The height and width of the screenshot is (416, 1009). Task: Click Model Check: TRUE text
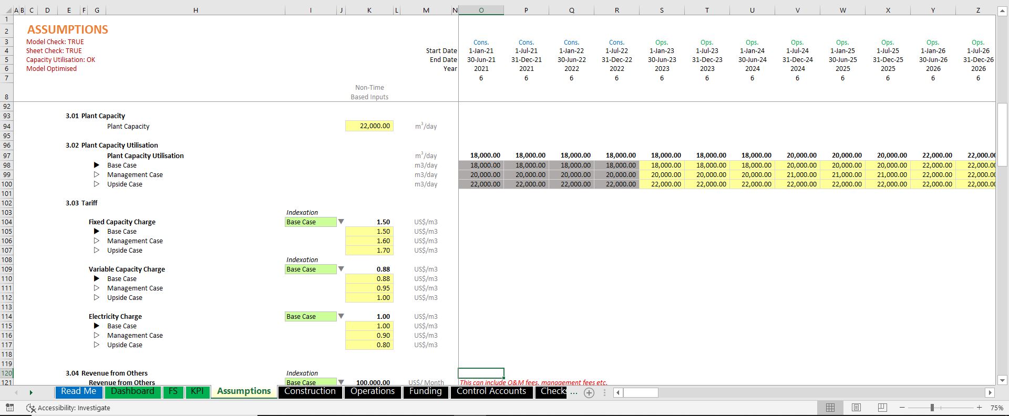pos(55,41)
